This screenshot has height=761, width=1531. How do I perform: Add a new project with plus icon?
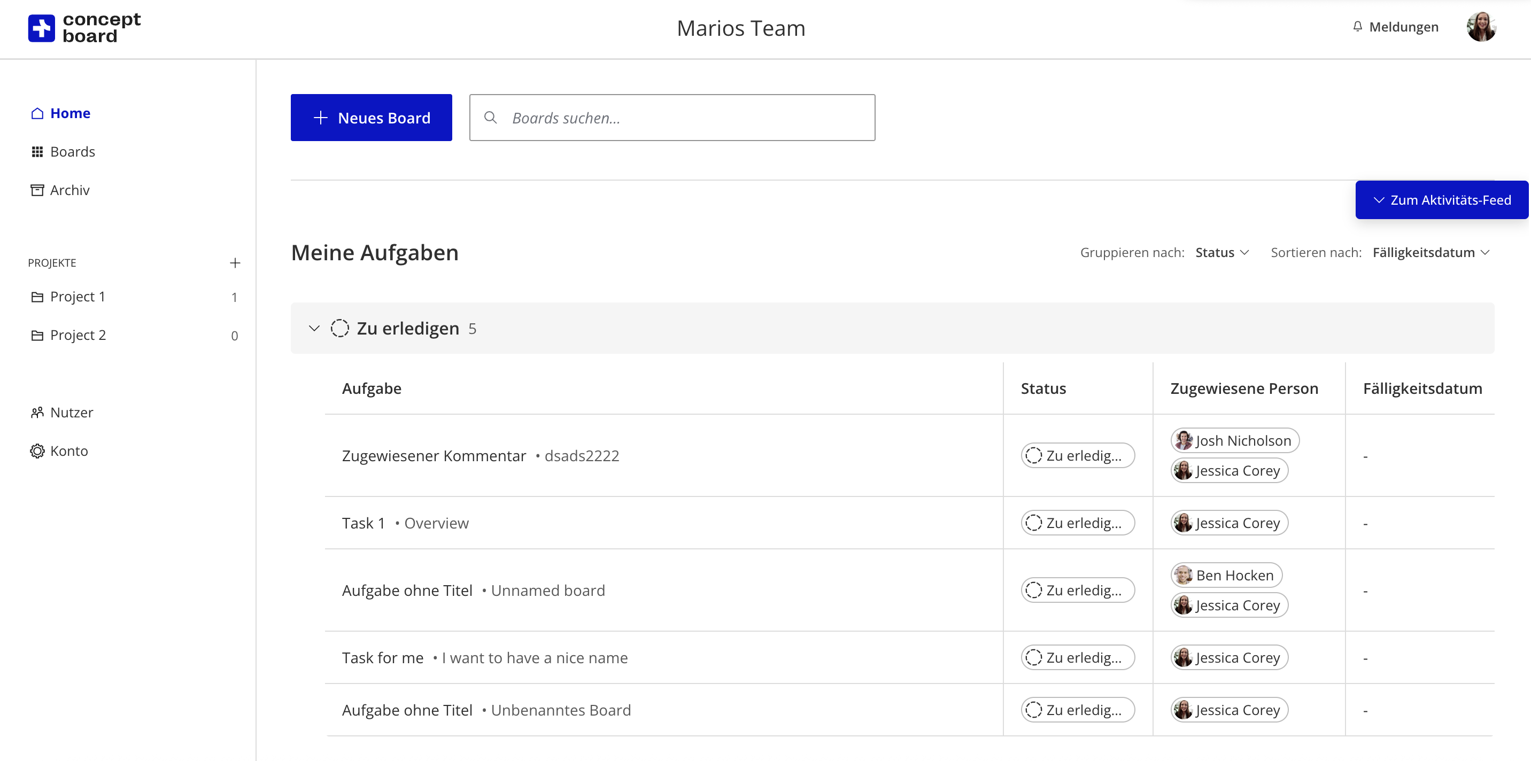235,262
